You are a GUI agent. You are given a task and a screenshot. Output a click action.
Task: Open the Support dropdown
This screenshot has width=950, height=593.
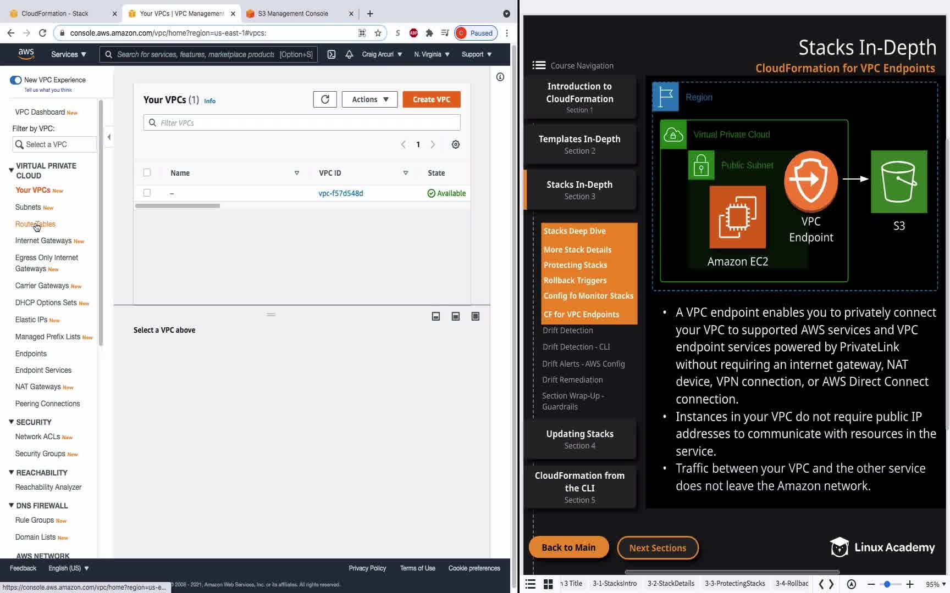click(x=477, y=54)
